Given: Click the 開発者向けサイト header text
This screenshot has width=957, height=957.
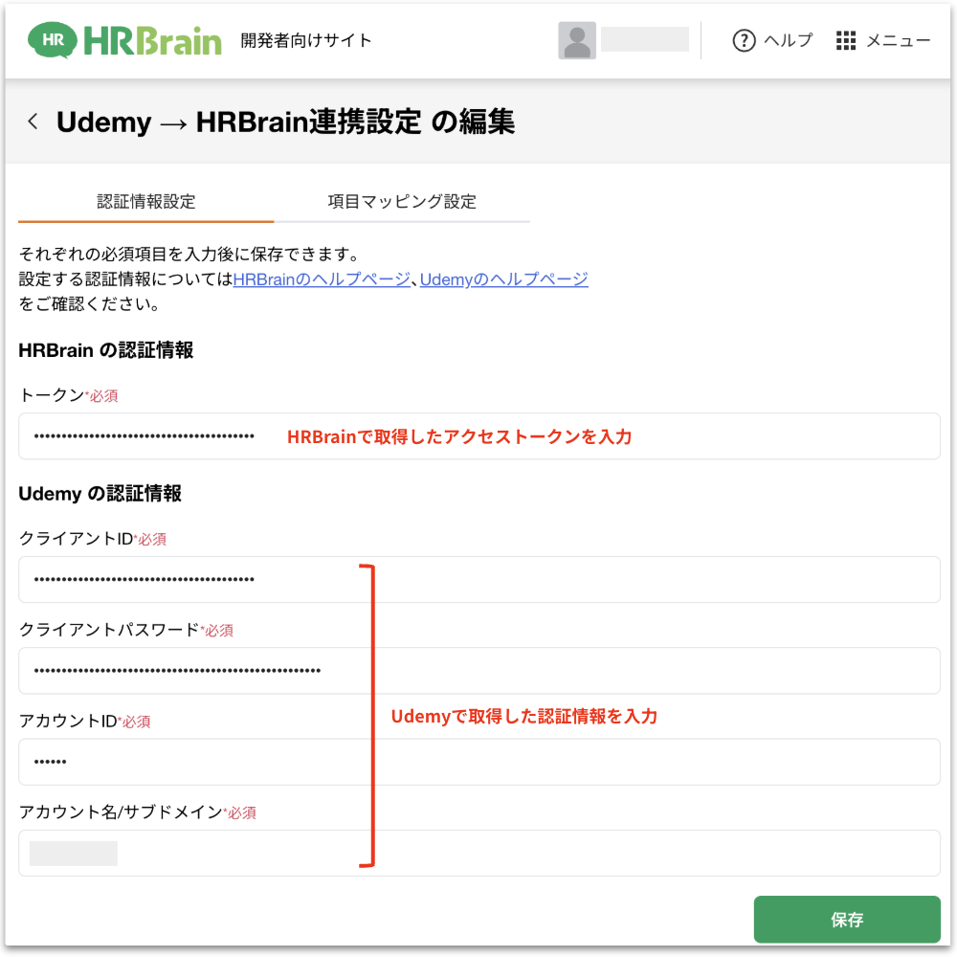Looking at the screenshot, I should (306, 40).
